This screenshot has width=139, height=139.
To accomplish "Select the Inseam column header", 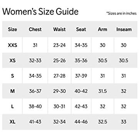I will point(124,29).
